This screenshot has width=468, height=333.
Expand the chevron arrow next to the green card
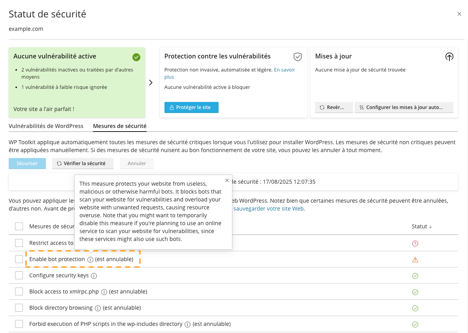151,83
